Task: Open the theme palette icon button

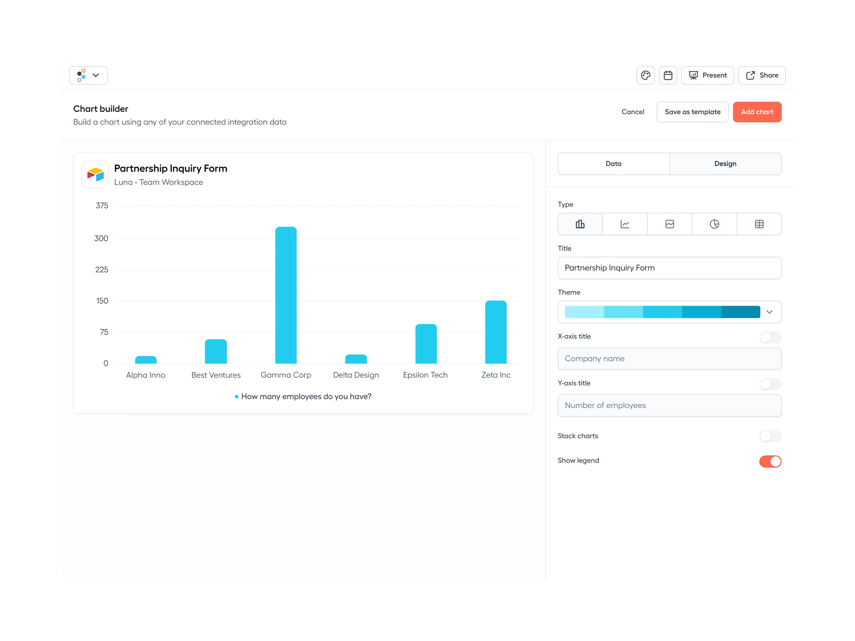Action: [646, 75]
